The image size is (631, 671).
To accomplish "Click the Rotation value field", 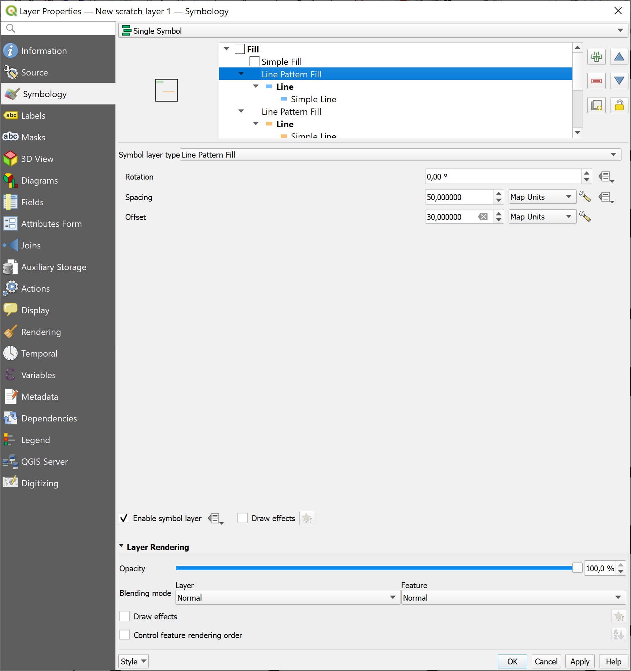I will pos(503,177).
